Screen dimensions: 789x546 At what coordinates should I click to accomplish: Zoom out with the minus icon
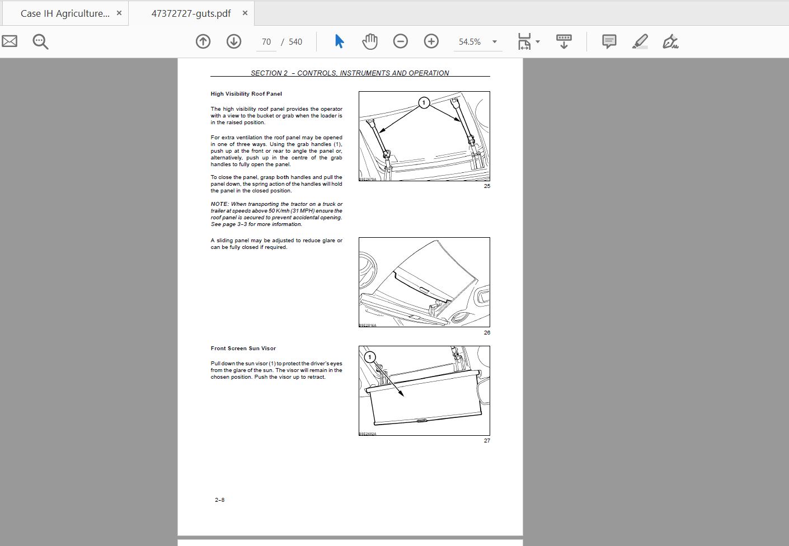[x=401, y=41]
